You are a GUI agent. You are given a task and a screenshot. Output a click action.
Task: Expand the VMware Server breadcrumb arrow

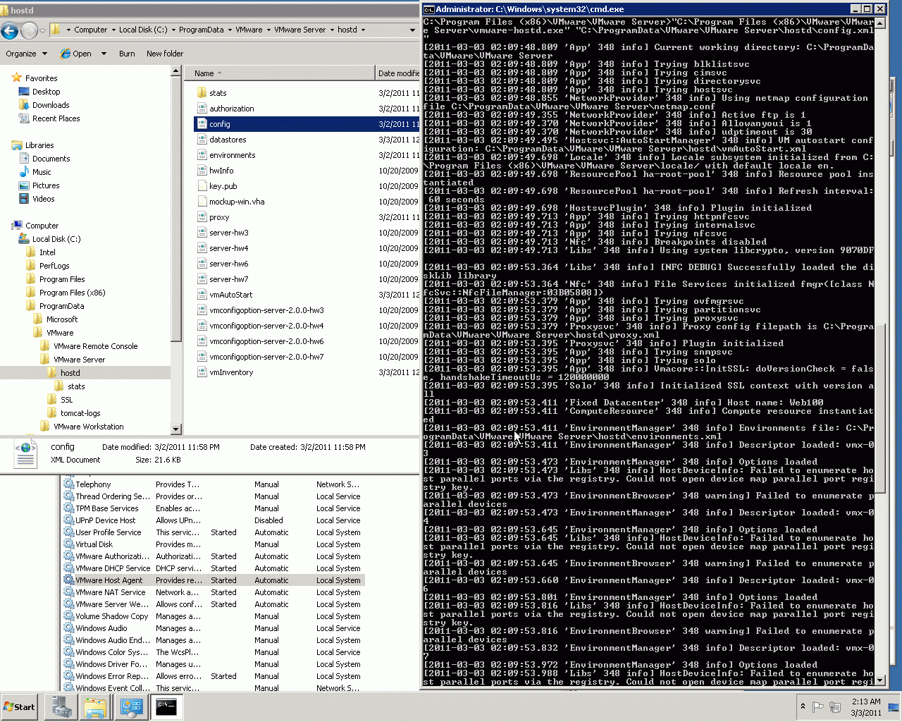(332, 30)
